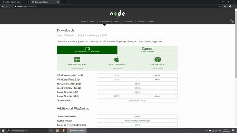Go forward with browser forward arrow
The height and width of the screenshot is (133, 237).
point(7,6)
